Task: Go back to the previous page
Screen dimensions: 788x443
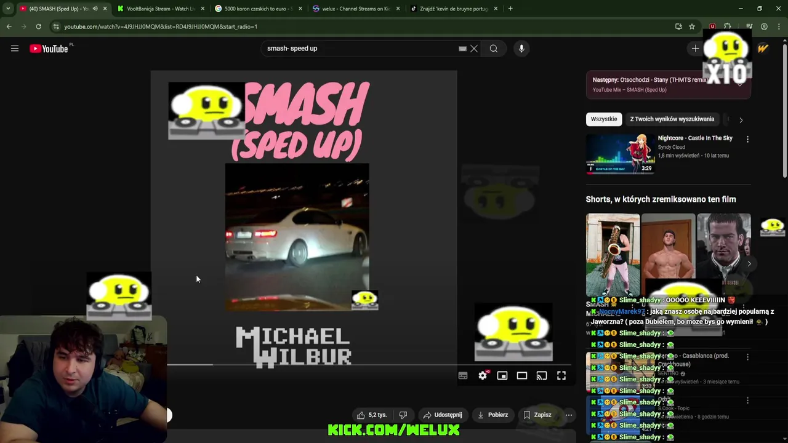Action: 9,26
